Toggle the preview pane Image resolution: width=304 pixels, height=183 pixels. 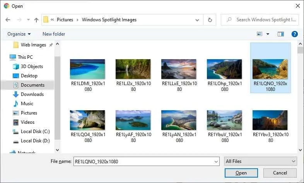[280, 34]
